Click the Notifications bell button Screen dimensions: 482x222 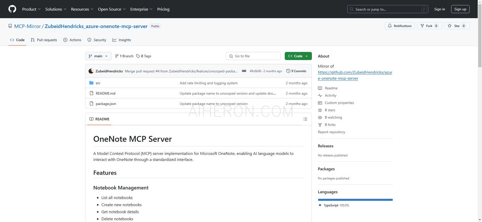coord(399,26)
